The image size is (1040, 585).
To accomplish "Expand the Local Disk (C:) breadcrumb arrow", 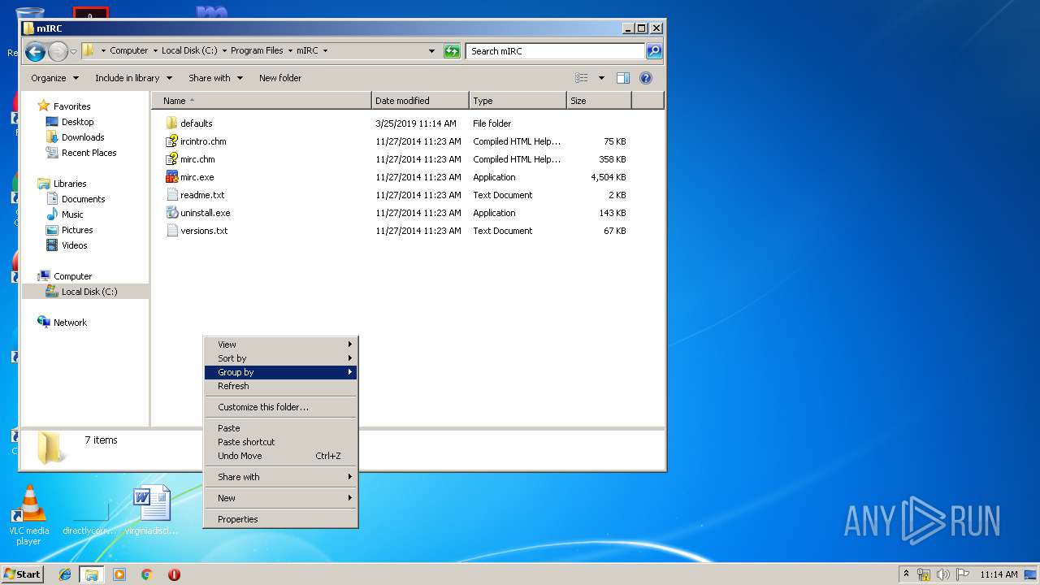I will pyautogui.click(x=224, y=50).
